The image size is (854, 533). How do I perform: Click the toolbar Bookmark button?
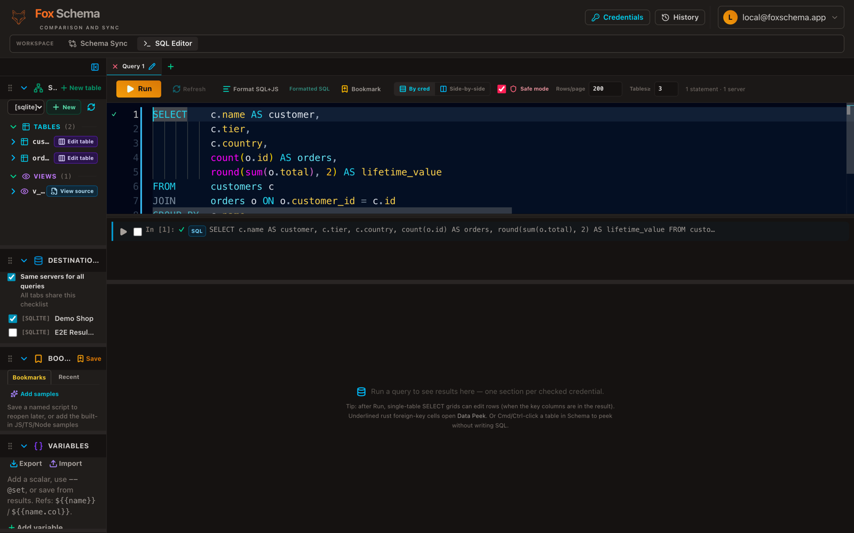click(361, 89)
